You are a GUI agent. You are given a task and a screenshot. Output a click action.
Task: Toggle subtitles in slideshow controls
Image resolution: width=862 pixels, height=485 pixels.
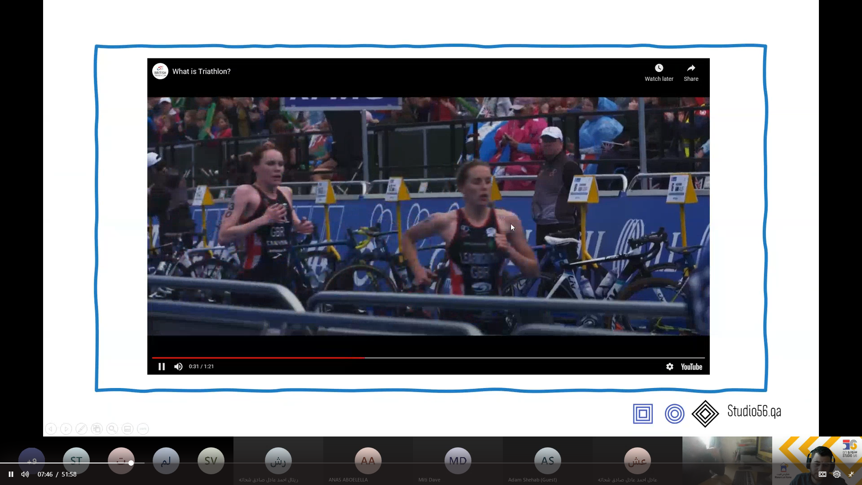(128, 429)
